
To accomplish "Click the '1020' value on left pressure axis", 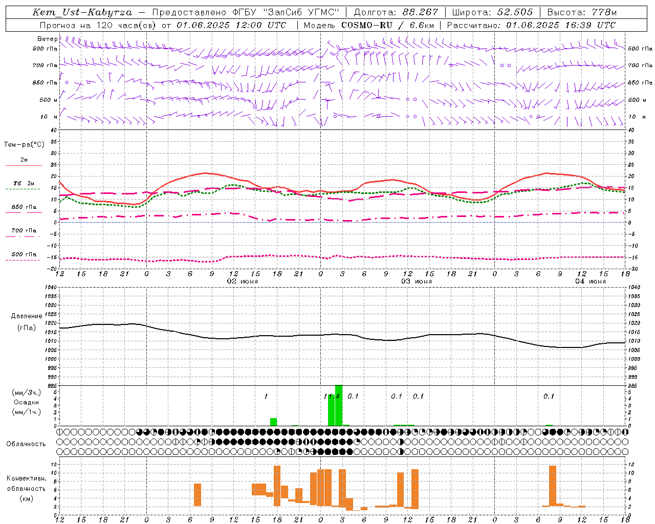I will (x=51, y=323).
